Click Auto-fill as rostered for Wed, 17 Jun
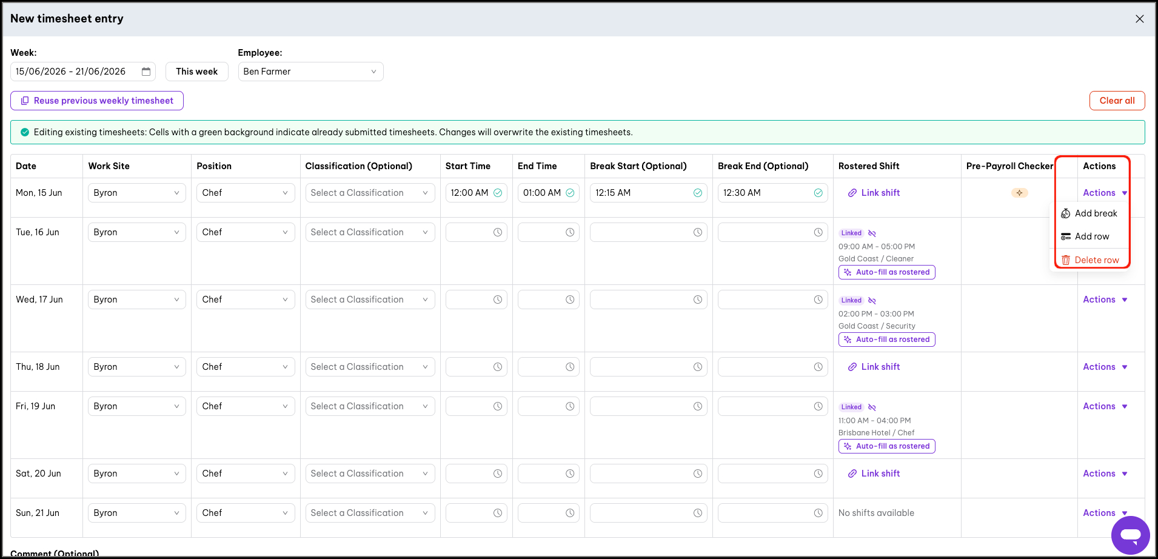 pos(887,340)
